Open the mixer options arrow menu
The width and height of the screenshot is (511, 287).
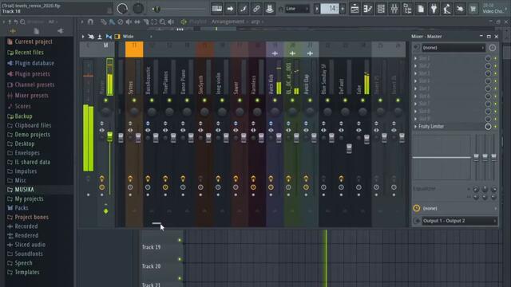[x=83, y=37]
